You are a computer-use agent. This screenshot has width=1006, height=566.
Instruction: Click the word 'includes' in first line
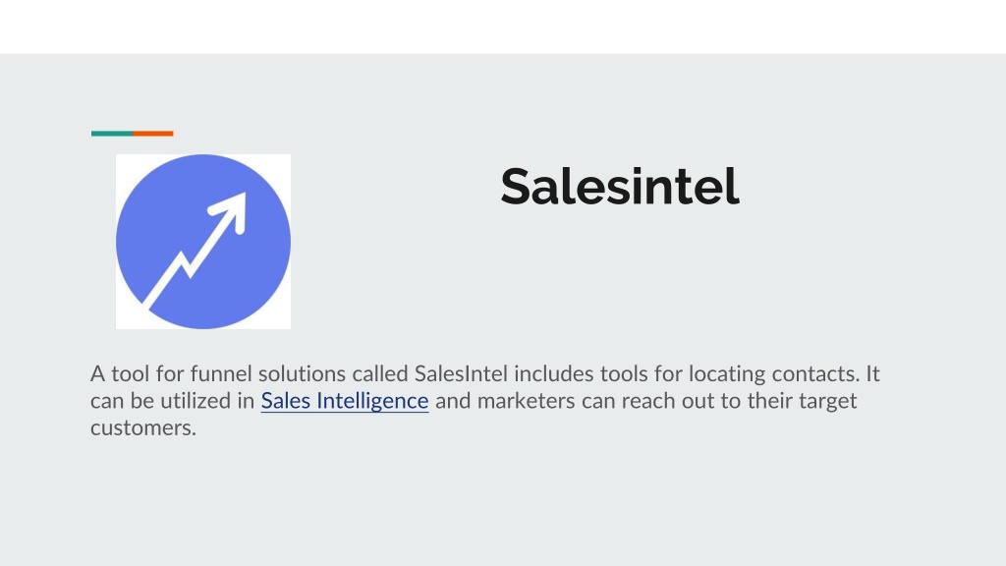[554, 373]
